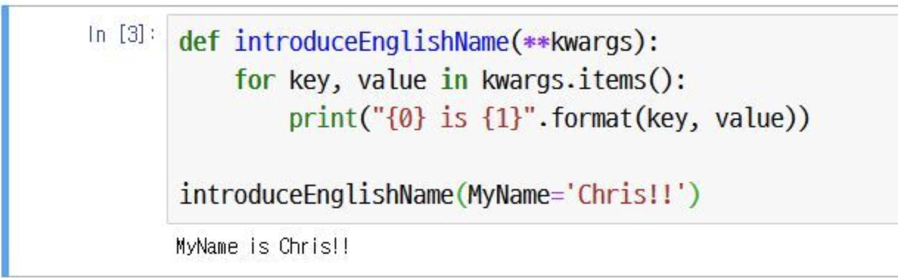Screen dimensions: 898x278
Task: Click the 'for key, value in kwargs.items():' line
Action: pos(461,80)
